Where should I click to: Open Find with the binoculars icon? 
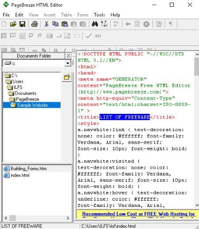(95, 24)
